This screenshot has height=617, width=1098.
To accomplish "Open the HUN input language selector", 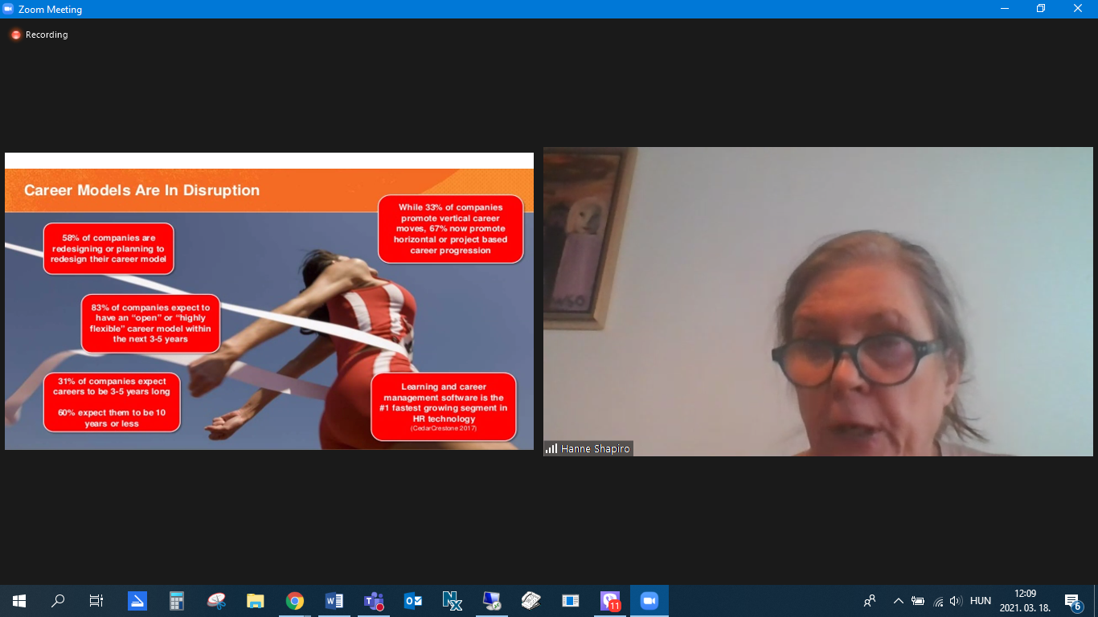I will 980,601.
